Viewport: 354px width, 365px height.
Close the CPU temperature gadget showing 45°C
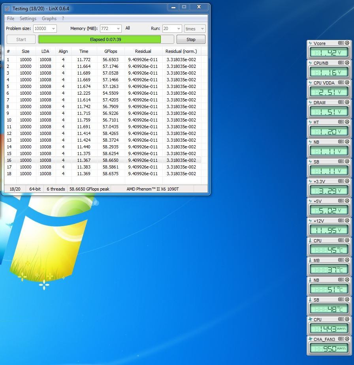(347, 240)
